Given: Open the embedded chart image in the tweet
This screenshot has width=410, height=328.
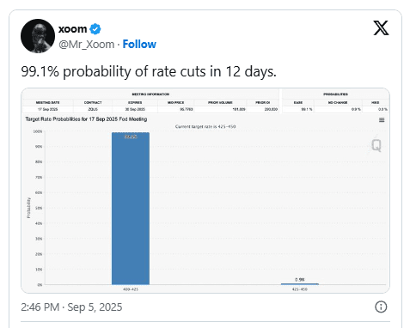Looking at the screenshot, I should coord(205,191).
